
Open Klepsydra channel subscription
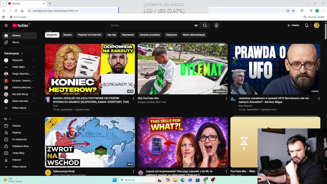click(x=19, y=60)
